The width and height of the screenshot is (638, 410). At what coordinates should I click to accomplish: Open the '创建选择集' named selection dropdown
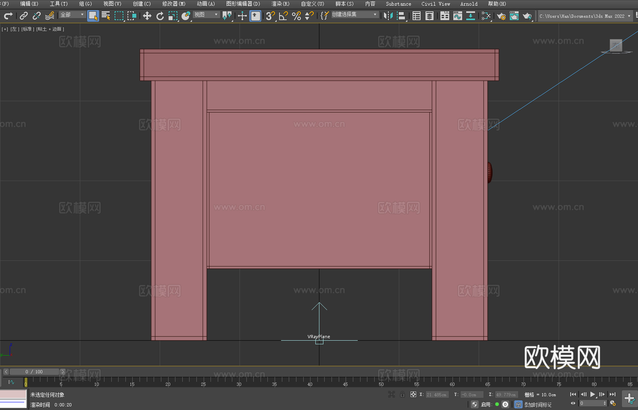(x=355, y=15)
